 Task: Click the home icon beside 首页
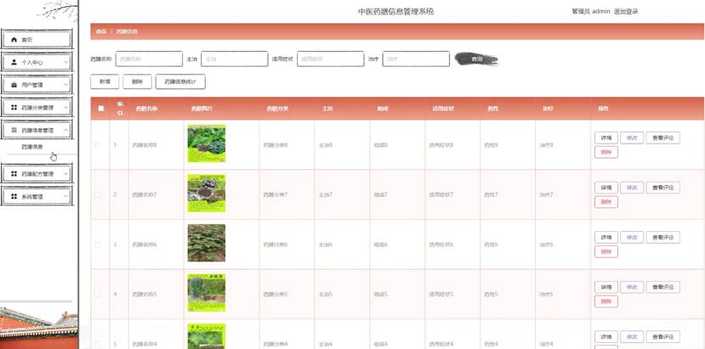[x=14, y=40]
